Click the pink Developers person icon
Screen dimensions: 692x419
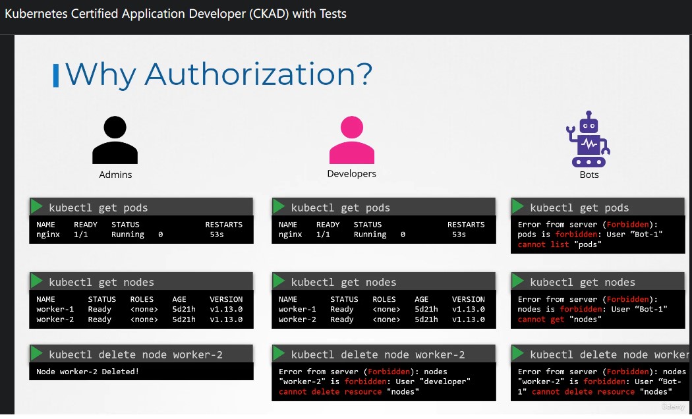pos(352,140)
